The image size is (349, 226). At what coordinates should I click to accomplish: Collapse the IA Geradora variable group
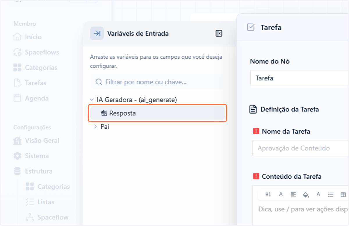coord(92,100)
